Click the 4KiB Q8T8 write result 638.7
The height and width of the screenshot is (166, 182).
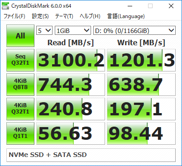click(141, 85)
